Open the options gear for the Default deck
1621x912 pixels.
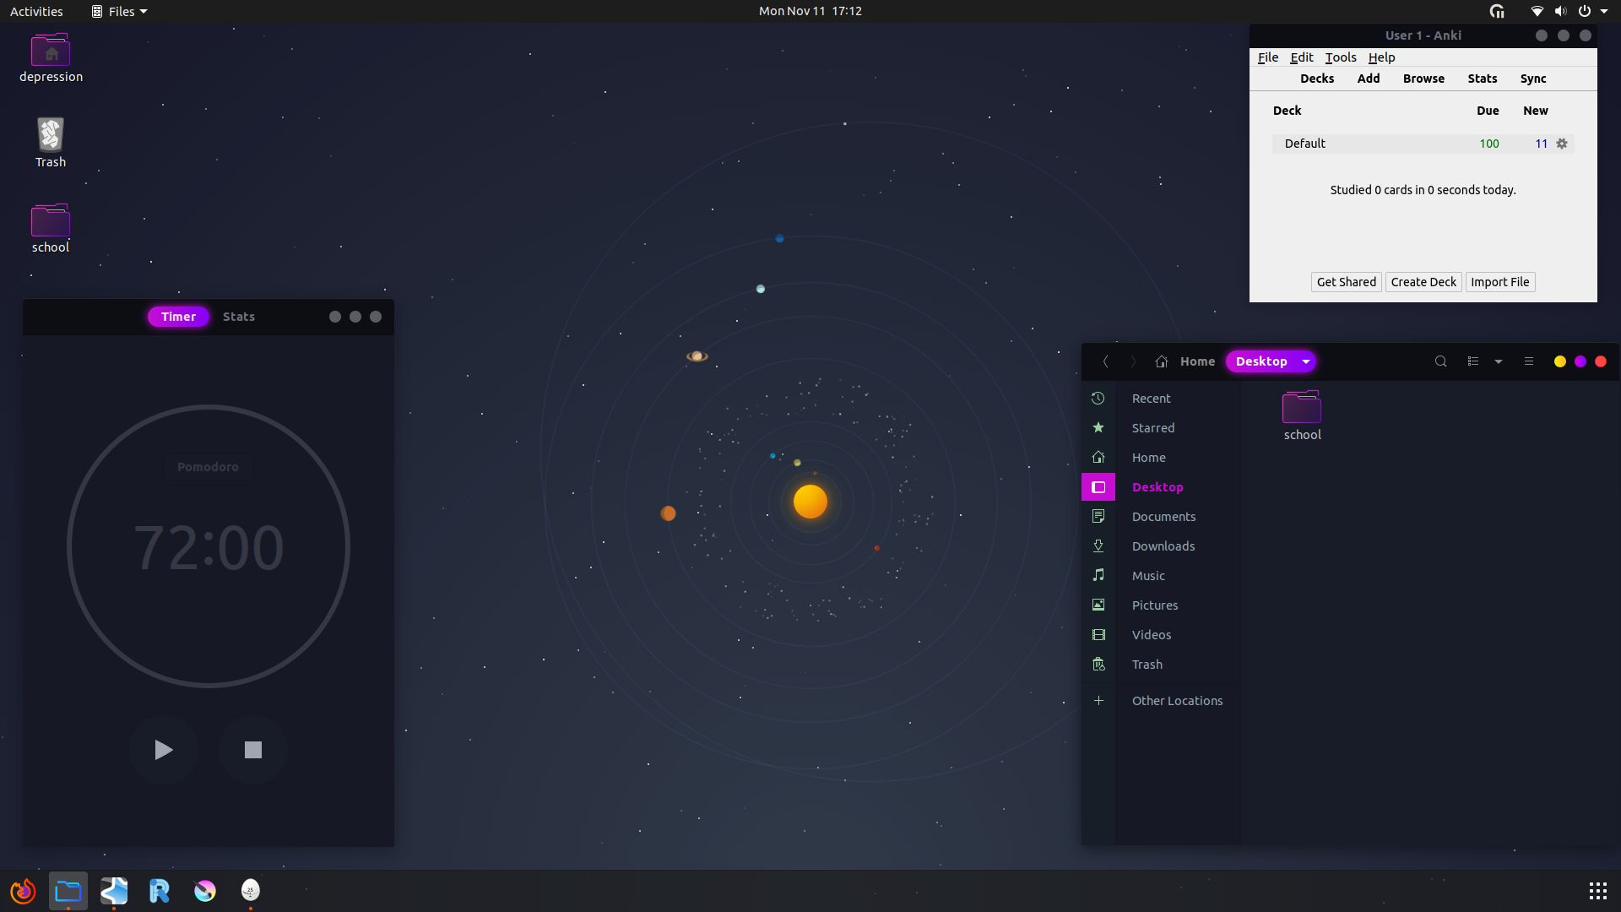pos(1562,144)
